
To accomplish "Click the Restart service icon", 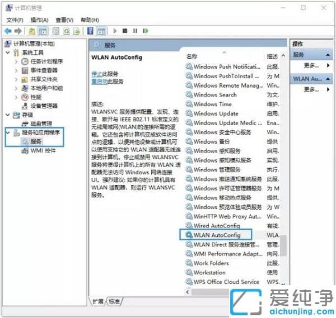I will tap(146, 31).
